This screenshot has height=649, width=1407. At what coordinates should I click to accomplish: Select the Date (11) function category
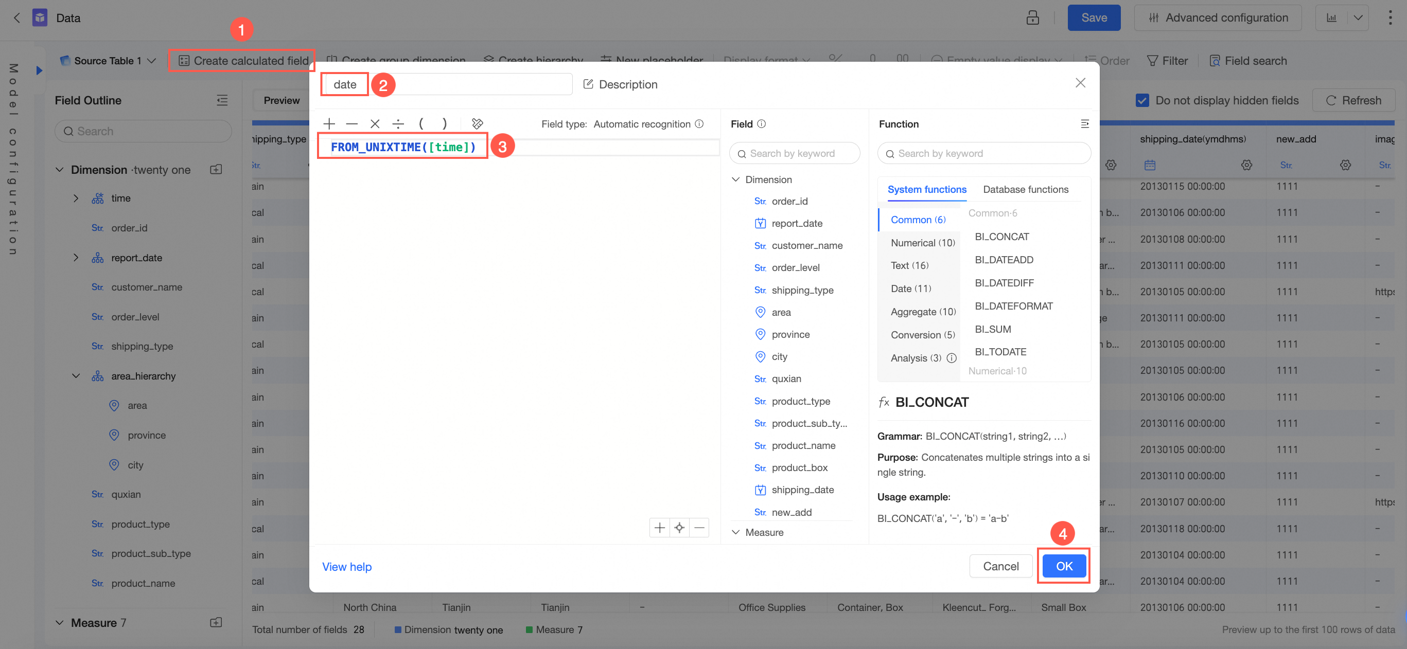point(910,289)
